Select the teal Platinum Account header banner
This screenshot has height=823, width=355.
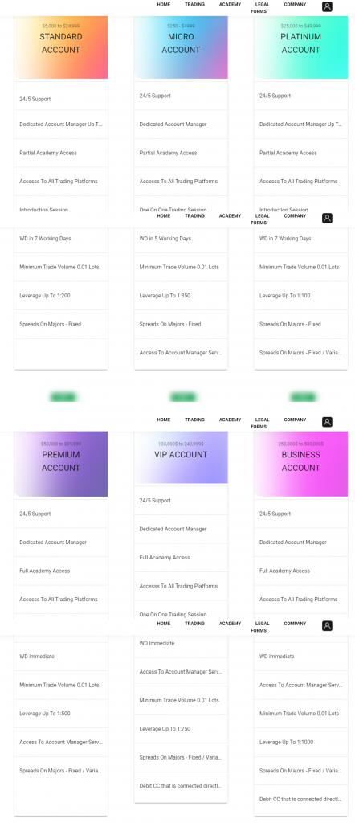pyautogui.click(x=301, y=47)
